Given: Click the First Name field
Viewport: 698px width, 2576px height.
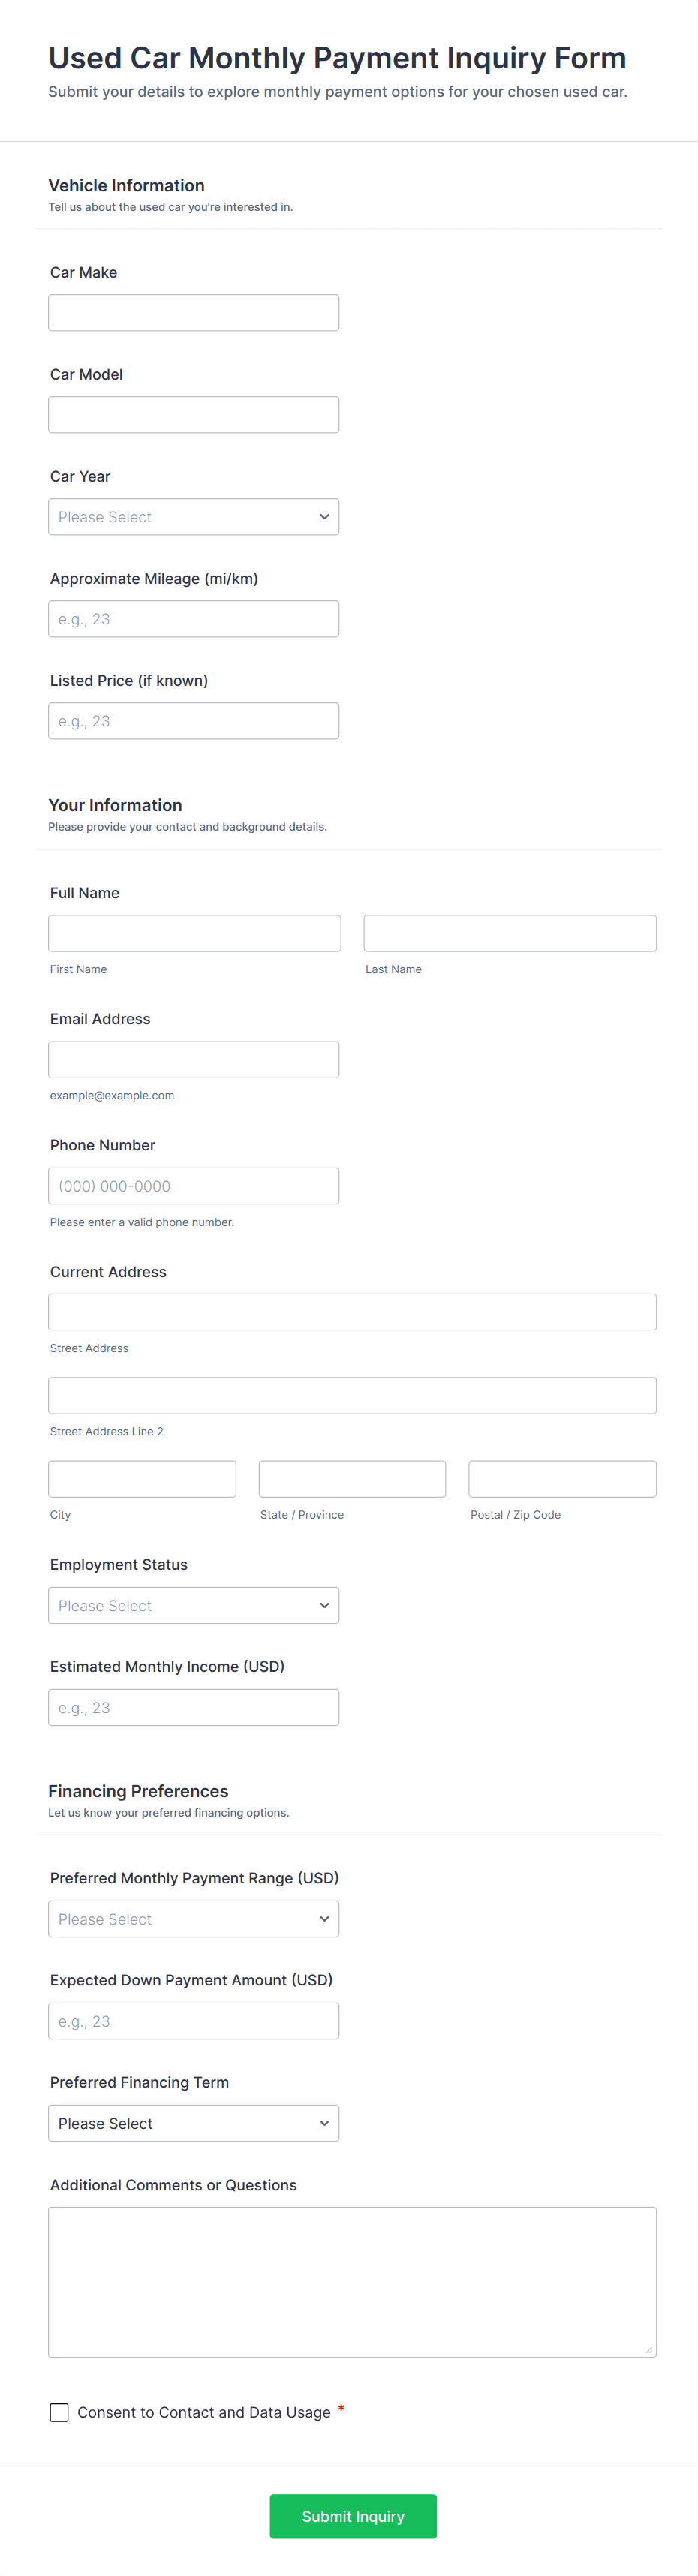Looking at the screenshot, I should click(x=194, y=933).
